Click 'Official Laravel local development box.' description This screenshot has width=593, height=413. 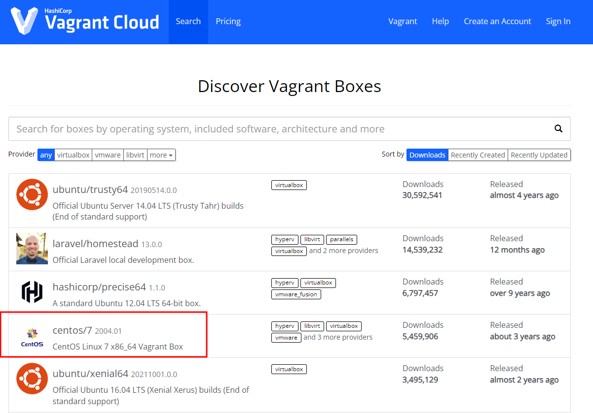click(x=123, y=260)
